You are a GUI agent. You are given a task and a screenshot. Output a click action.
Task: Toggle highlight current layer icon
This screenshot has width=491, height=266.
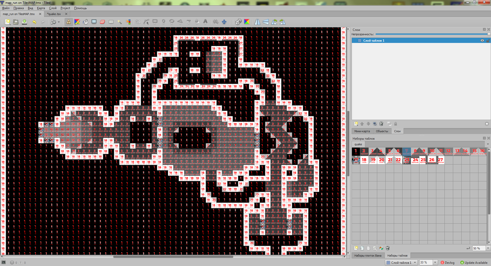(x=486, y=124)
